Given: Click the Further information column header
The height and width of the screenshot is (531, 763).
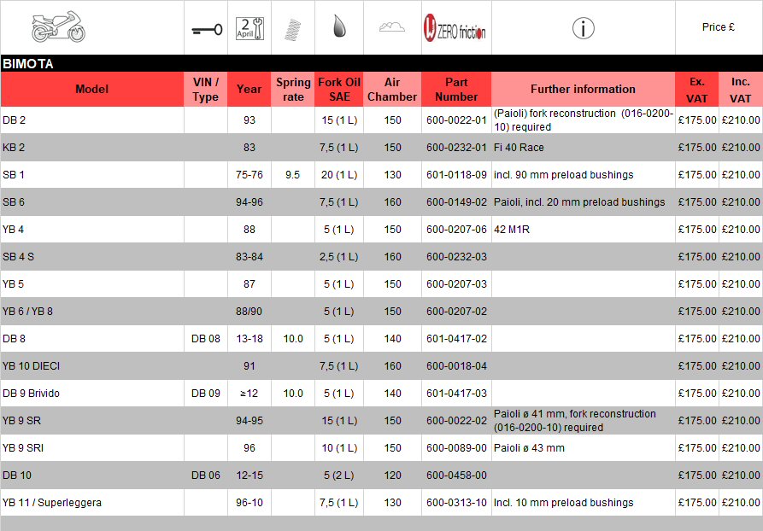Looking at the screenshot, I should [583, 90].
